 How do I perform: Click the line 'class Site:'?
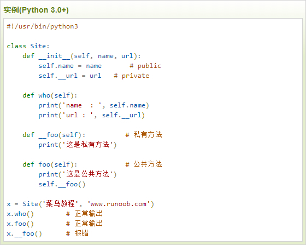pyautogui.click(x=28, y=46)
